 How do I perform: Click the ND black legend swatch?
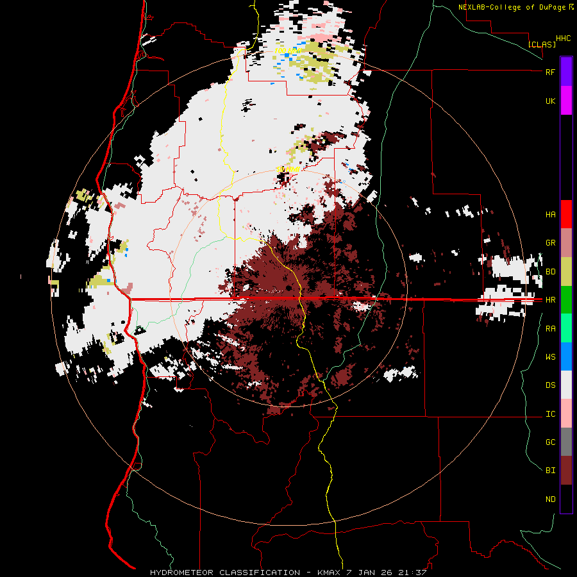click(566, 499)
